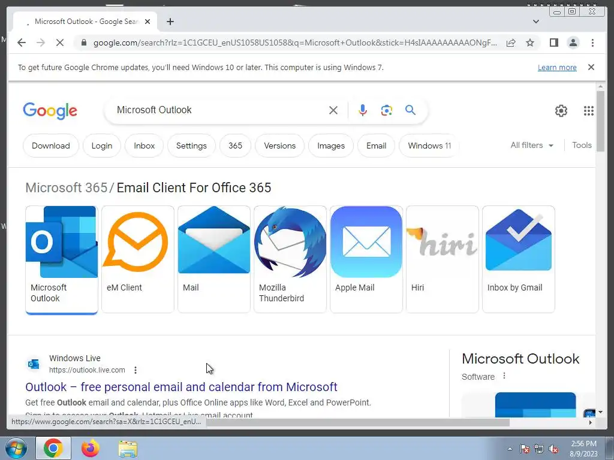Select the Versions filter chip
614x460 pixels.
(x=279, y=146)
